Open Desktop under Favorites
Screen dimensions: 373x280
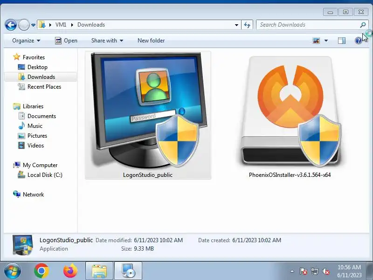pos(37,67)
